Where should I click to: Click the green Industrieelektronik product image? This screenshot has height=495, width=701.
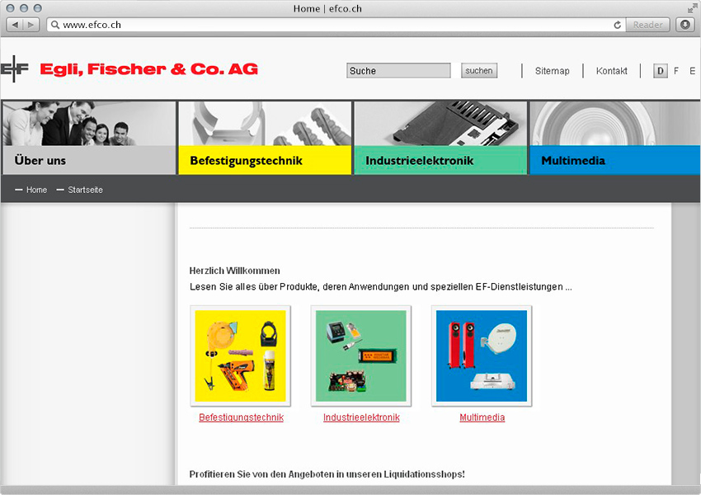point(361,356)
